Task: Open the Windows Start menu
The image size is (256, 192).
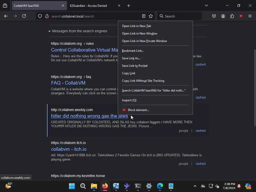Action: pyautogui.click(x=72, y=186)
